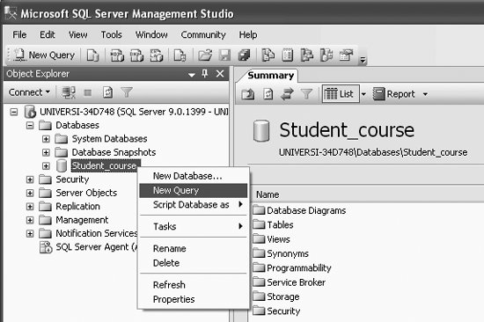
Task: Open the Tasks submenu
Action: click(x=194, y=226)
